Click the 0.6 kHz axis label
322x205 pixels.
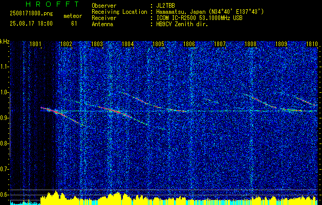point(5,195)
